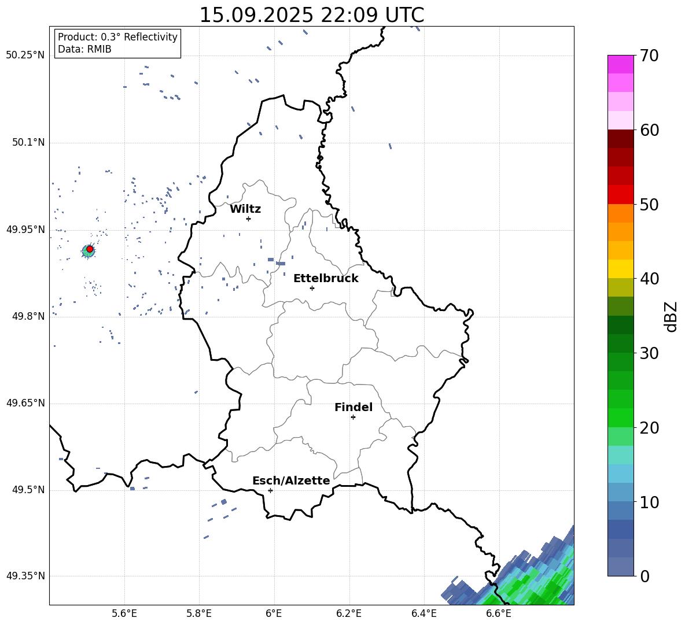
Task: Click the Ettelbruck label
Action: point(326,279)
